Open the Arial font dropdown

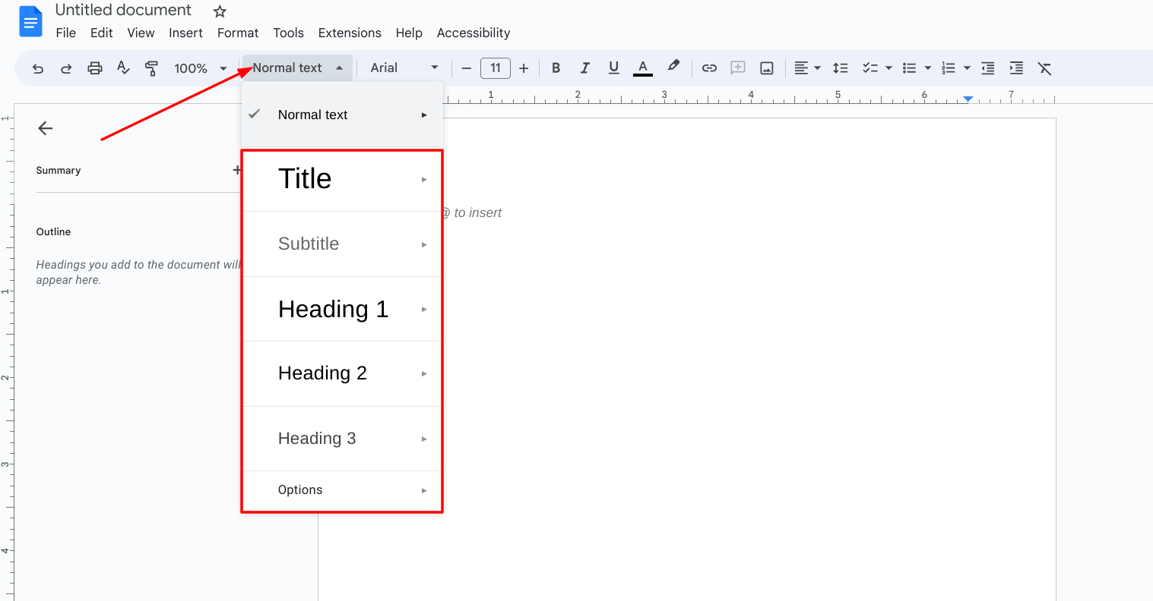coord(404,68)
